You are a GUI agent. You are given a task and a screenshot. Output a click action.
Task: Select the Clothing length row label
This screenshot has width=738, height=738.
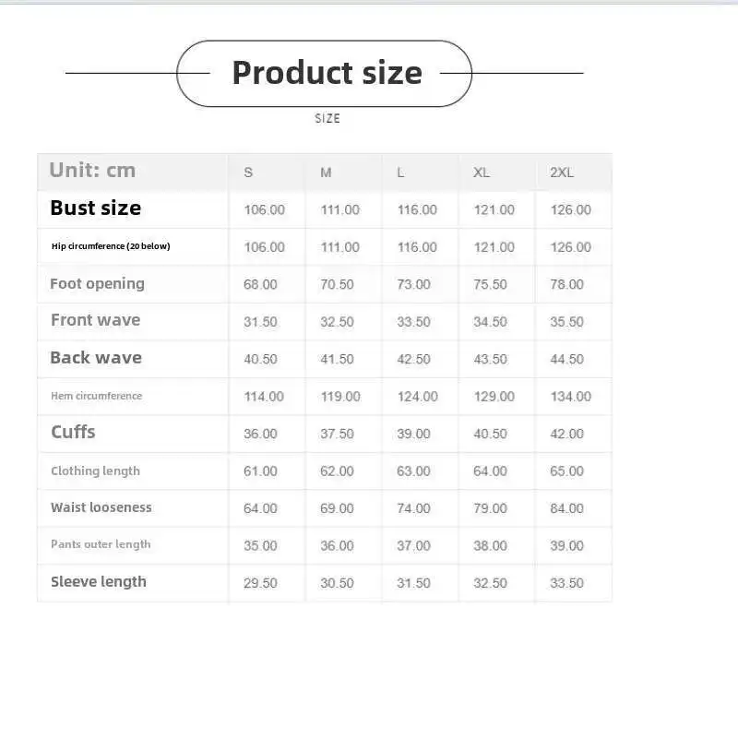pyautogui.click(x=96, y=470)
